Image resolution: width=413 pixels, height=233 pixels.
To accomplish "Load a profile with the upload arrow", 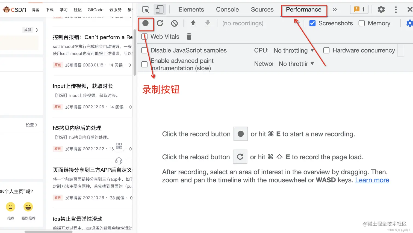I will point(193,23).
